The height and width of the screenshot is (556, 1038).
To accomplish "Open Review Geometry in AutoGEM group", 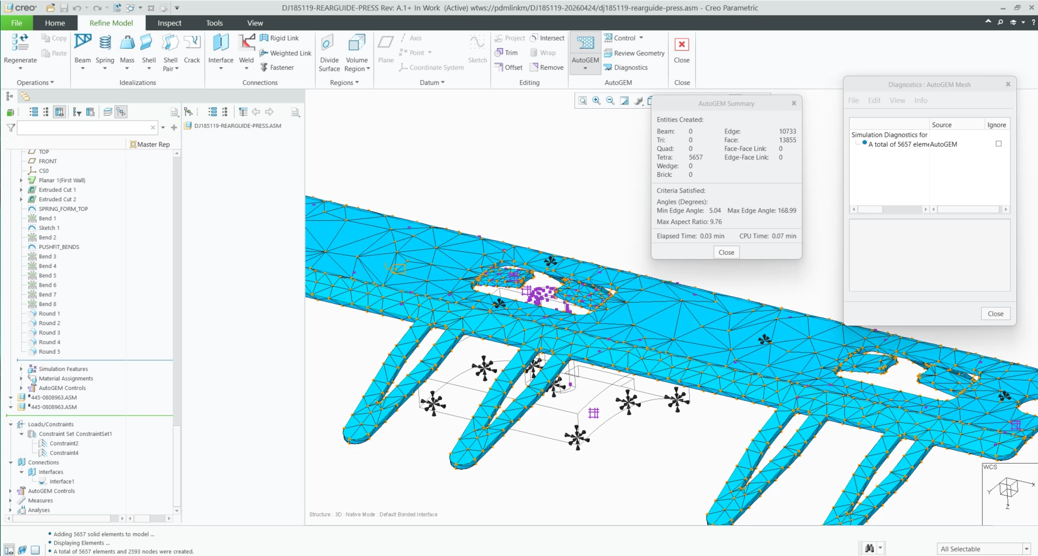I will click(634, 53).
